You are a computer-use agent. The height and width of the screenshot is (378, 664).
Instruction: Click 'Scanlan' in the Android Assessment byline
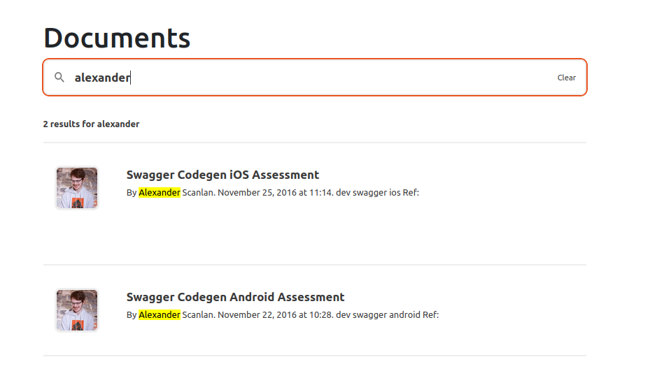(x=197, y=315)
